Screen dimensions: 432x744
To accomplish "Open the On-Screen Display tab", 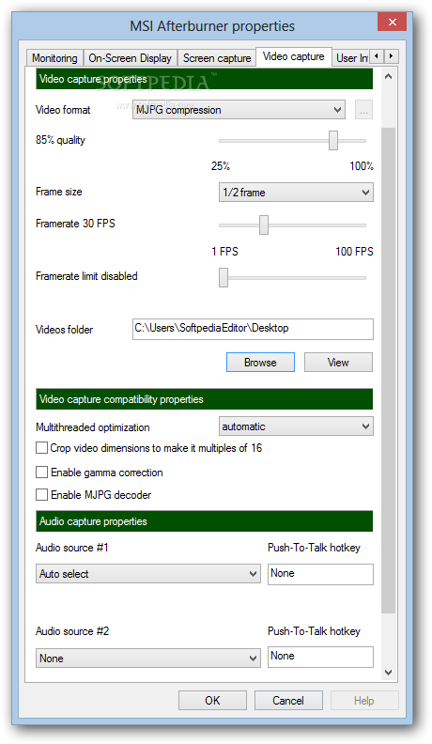I will [x=130, y=58].
